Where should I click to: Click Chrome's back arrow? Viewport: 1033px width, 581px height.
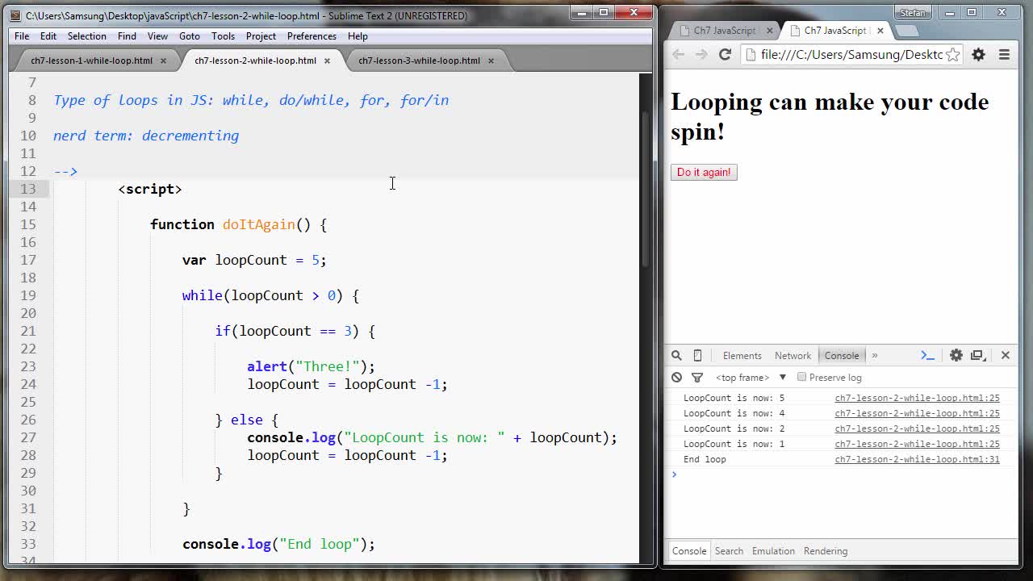pyautogui.click(x=678, y=54)
